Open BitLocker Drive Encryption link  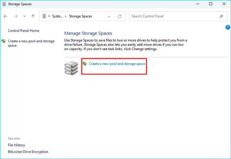[28, 152]
